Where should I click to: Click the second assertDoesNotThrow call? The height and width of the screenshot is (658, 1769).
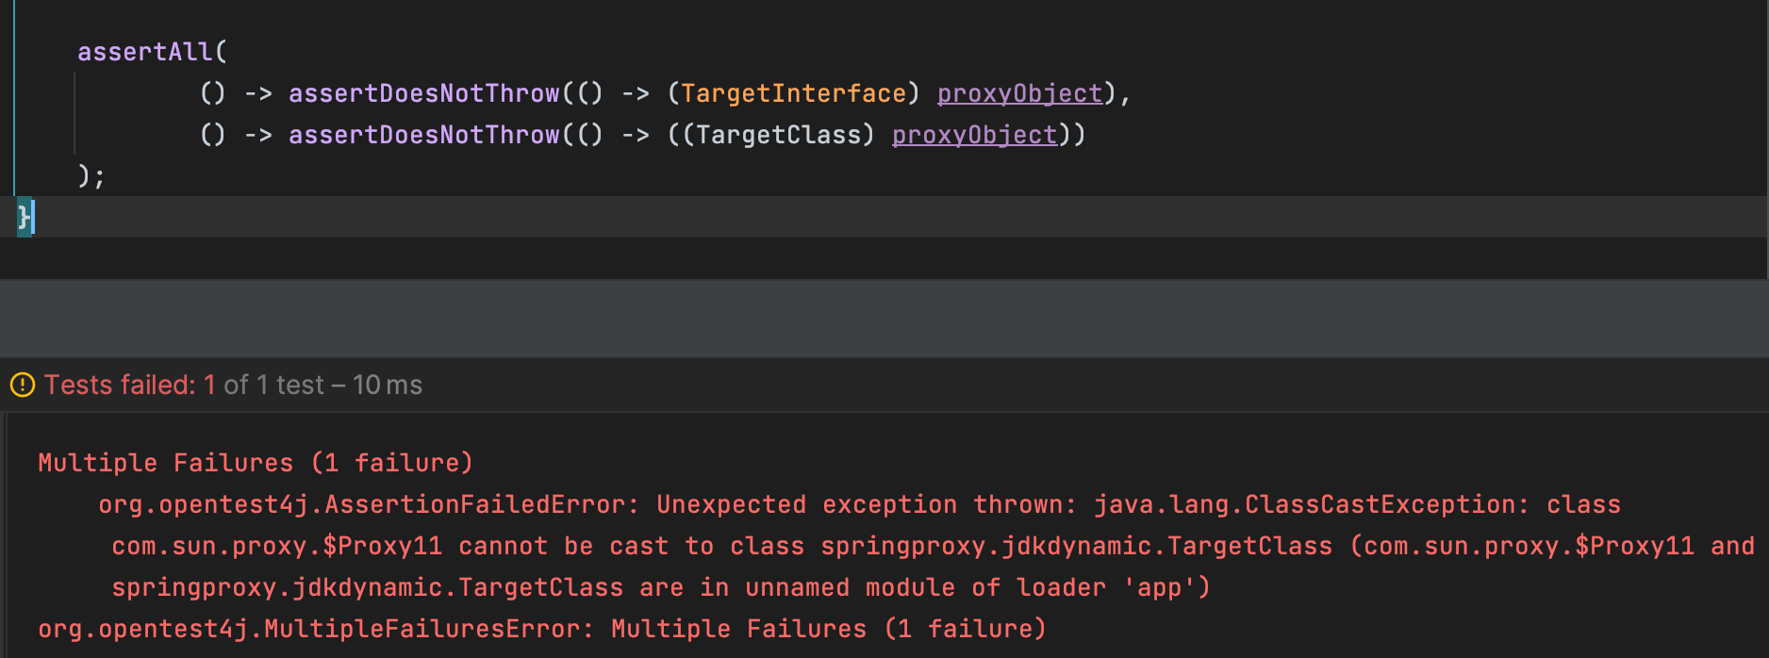tap(423, 135)
